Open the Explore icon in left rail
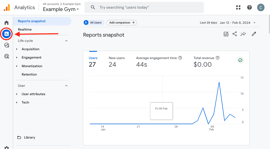270x149 pixels. [7, 45]
